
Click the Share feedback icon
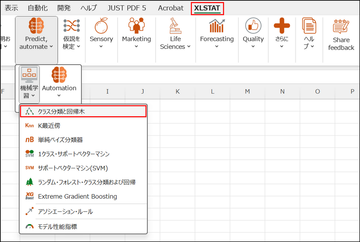[x=341, y=26]
